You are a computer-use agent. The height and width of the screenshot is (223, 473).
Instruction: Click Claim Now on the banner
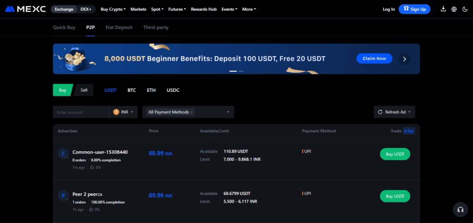tap(374, 59)
